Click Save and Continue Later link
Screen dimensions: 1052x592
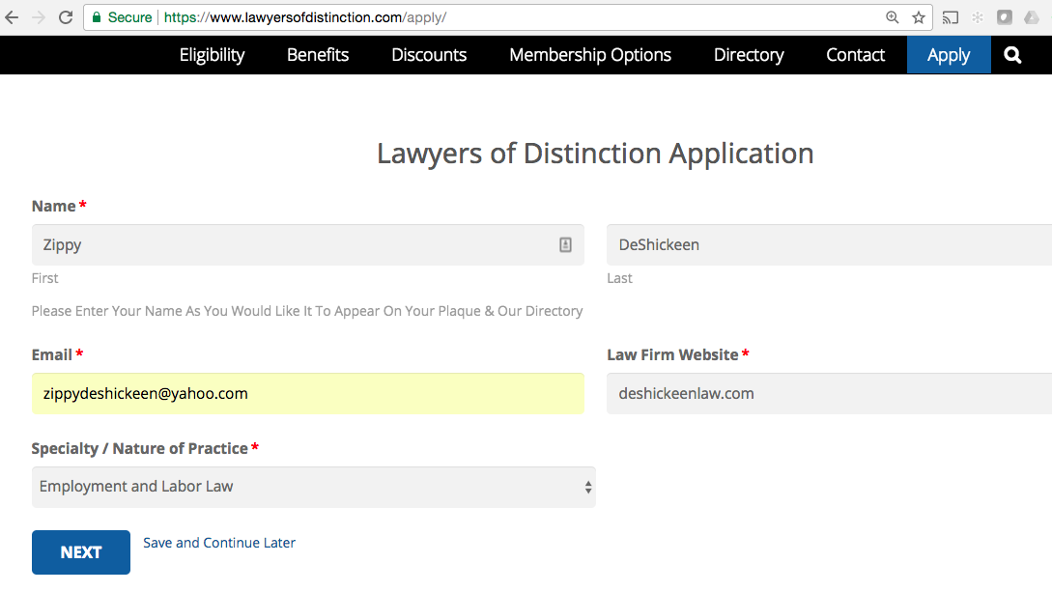pos(219,543)
